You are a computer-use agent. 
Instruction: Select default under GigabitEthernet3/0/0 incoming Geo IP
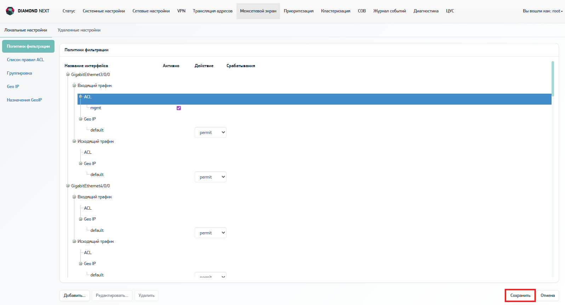[97, 130]
